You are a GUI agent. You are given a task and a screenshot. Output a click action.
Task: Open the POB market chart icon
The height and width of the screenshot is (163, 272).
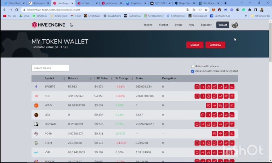coord(220,96)
